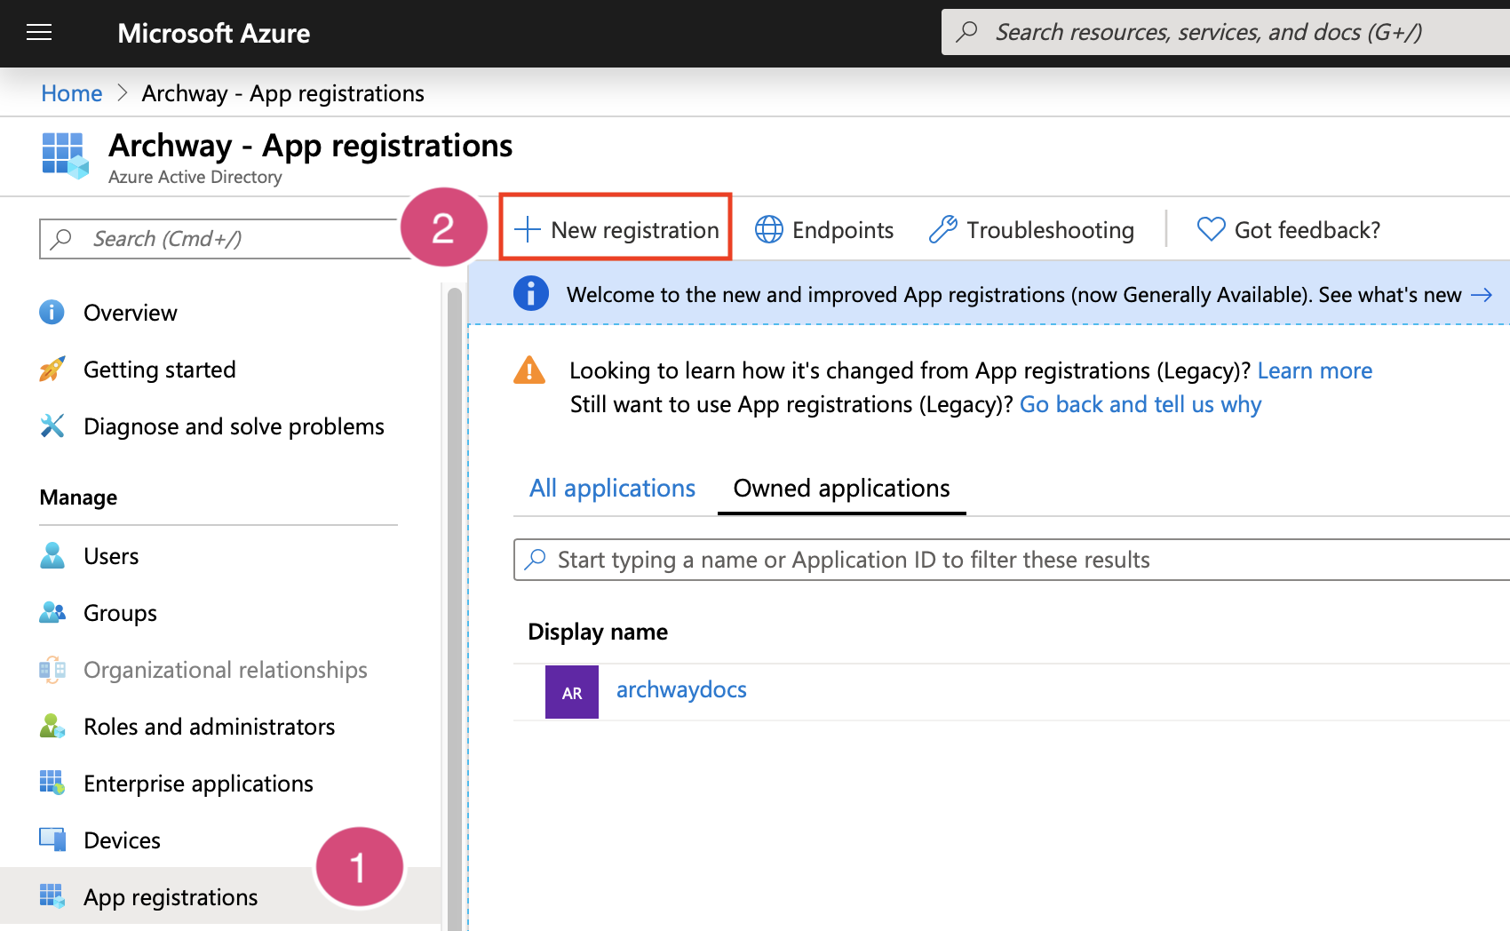The image size is (1510, 931).
Task: Click the Endpoints globe icon
Action: (x=769, y=230)
